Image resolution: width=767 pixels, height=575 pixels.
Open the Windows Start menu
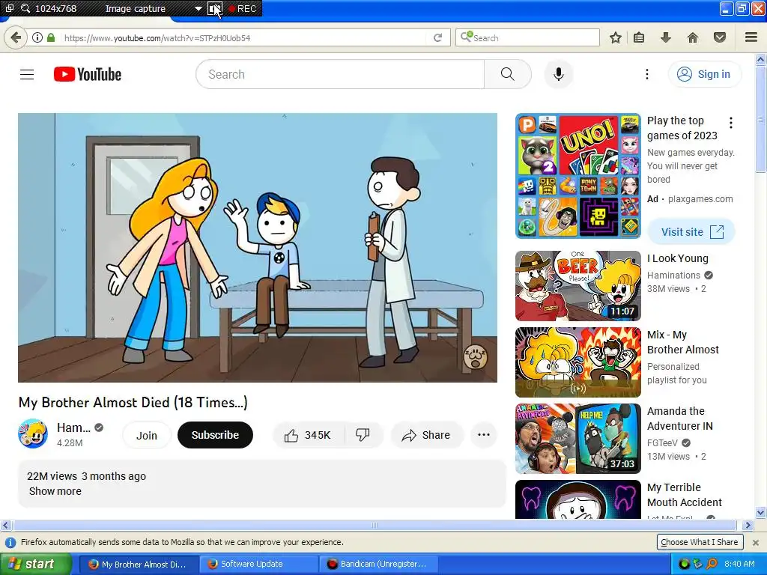coord(35,564)
